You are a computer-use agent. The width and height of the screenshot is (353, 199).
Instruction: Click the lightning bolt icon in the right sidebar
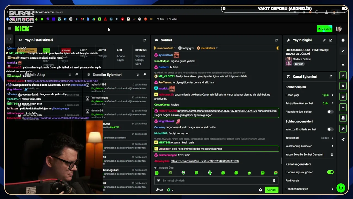343,75
